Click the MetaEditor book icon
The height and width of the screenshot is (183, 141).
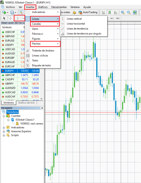pyautogui.click(x=74, y=12)
